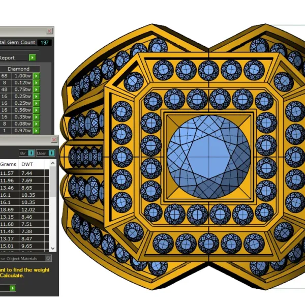
Task: Select the 7.44 DWT cell
Action: click(32, 173)
